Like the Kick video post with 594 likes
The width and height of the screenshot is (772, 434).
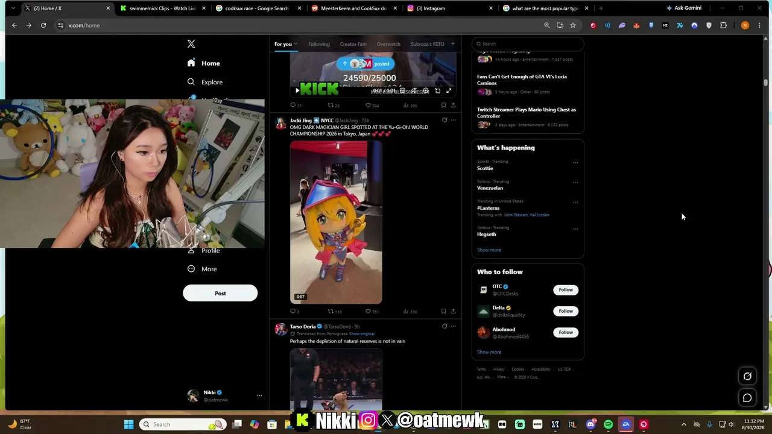click(x=368, y=105)
